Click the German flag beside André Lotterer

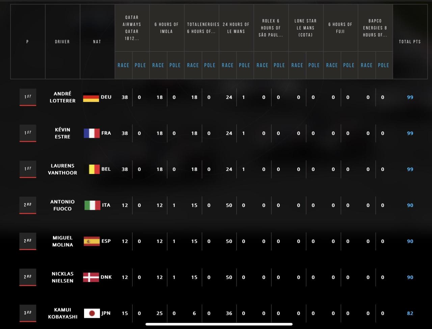[x=91, y=97]
